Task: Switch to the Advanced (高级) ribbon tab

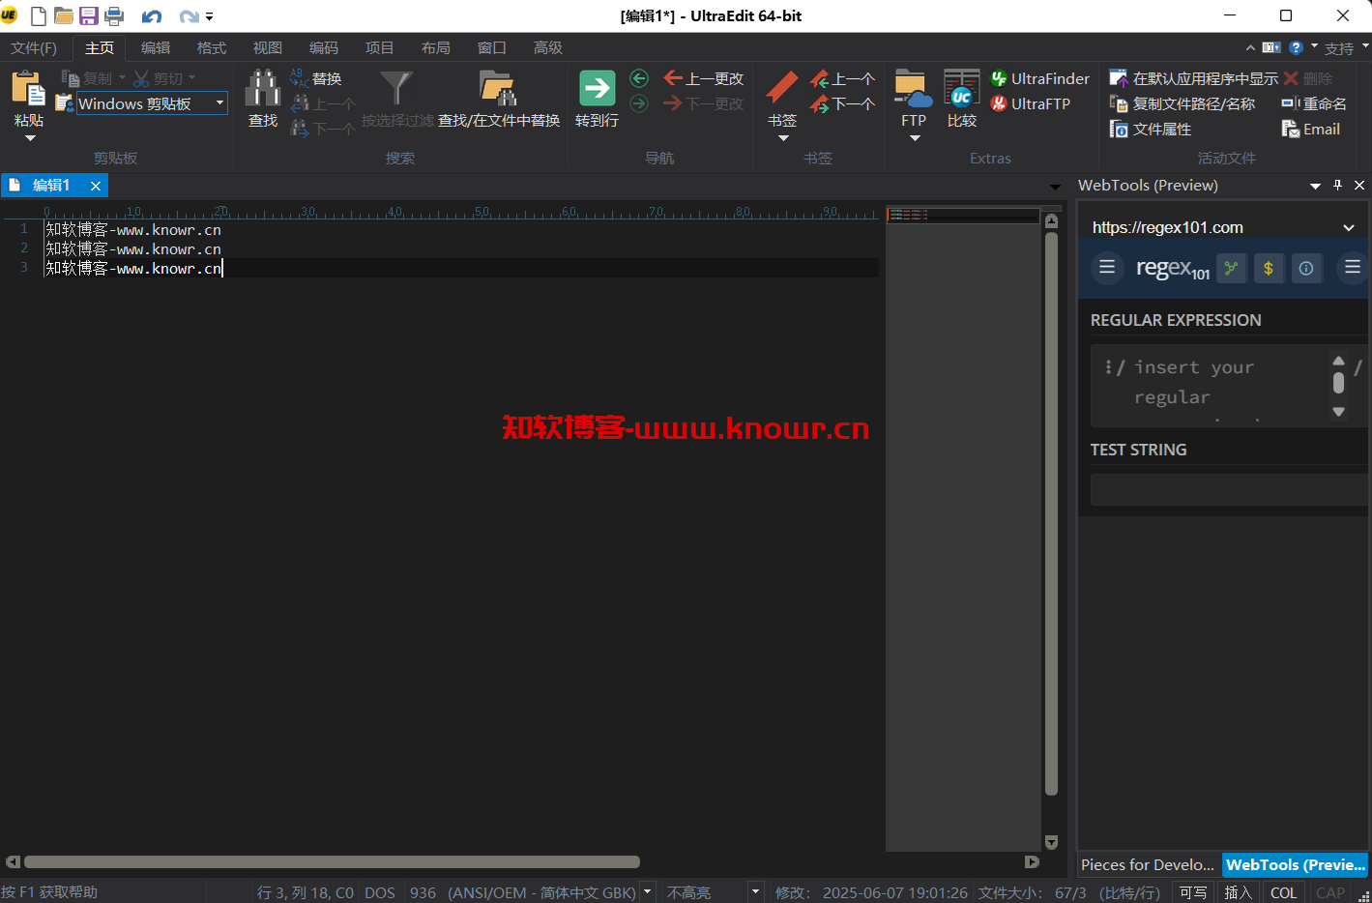Action: coord(547,47)
